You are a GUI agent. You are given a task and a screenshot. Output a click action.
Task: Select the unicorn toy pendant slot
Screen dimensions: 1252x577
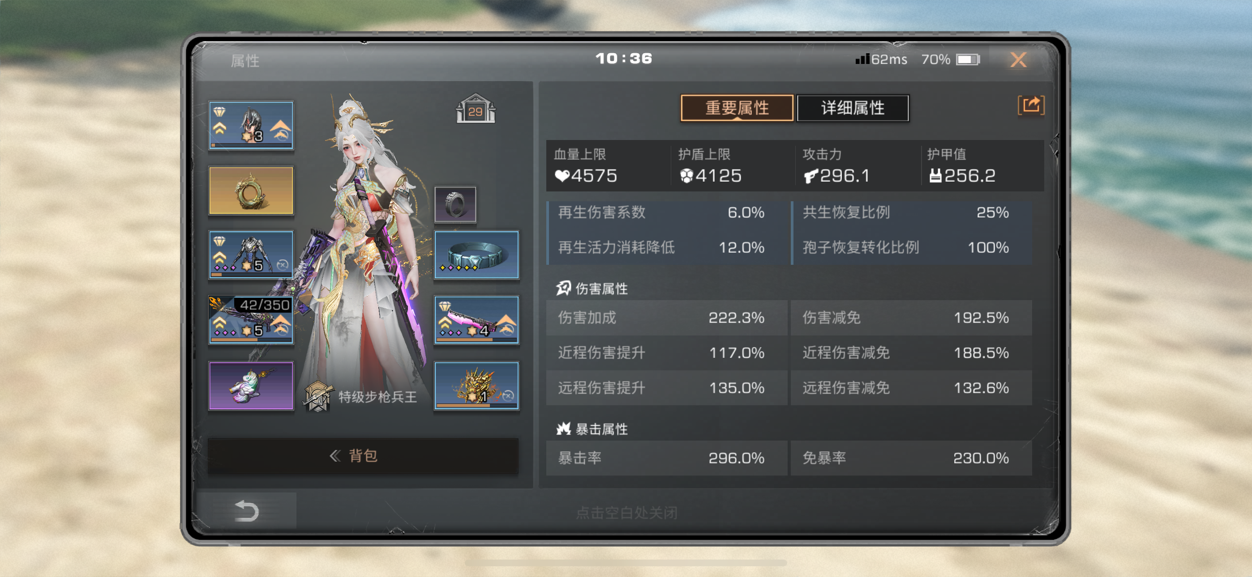(x=251, y=386)
